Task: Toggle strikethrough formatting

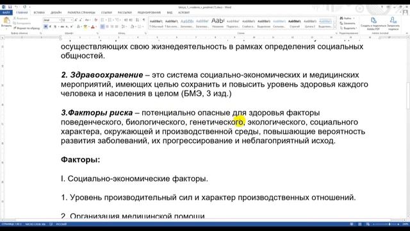Action: pyautogui.click(x=62, y=27)
